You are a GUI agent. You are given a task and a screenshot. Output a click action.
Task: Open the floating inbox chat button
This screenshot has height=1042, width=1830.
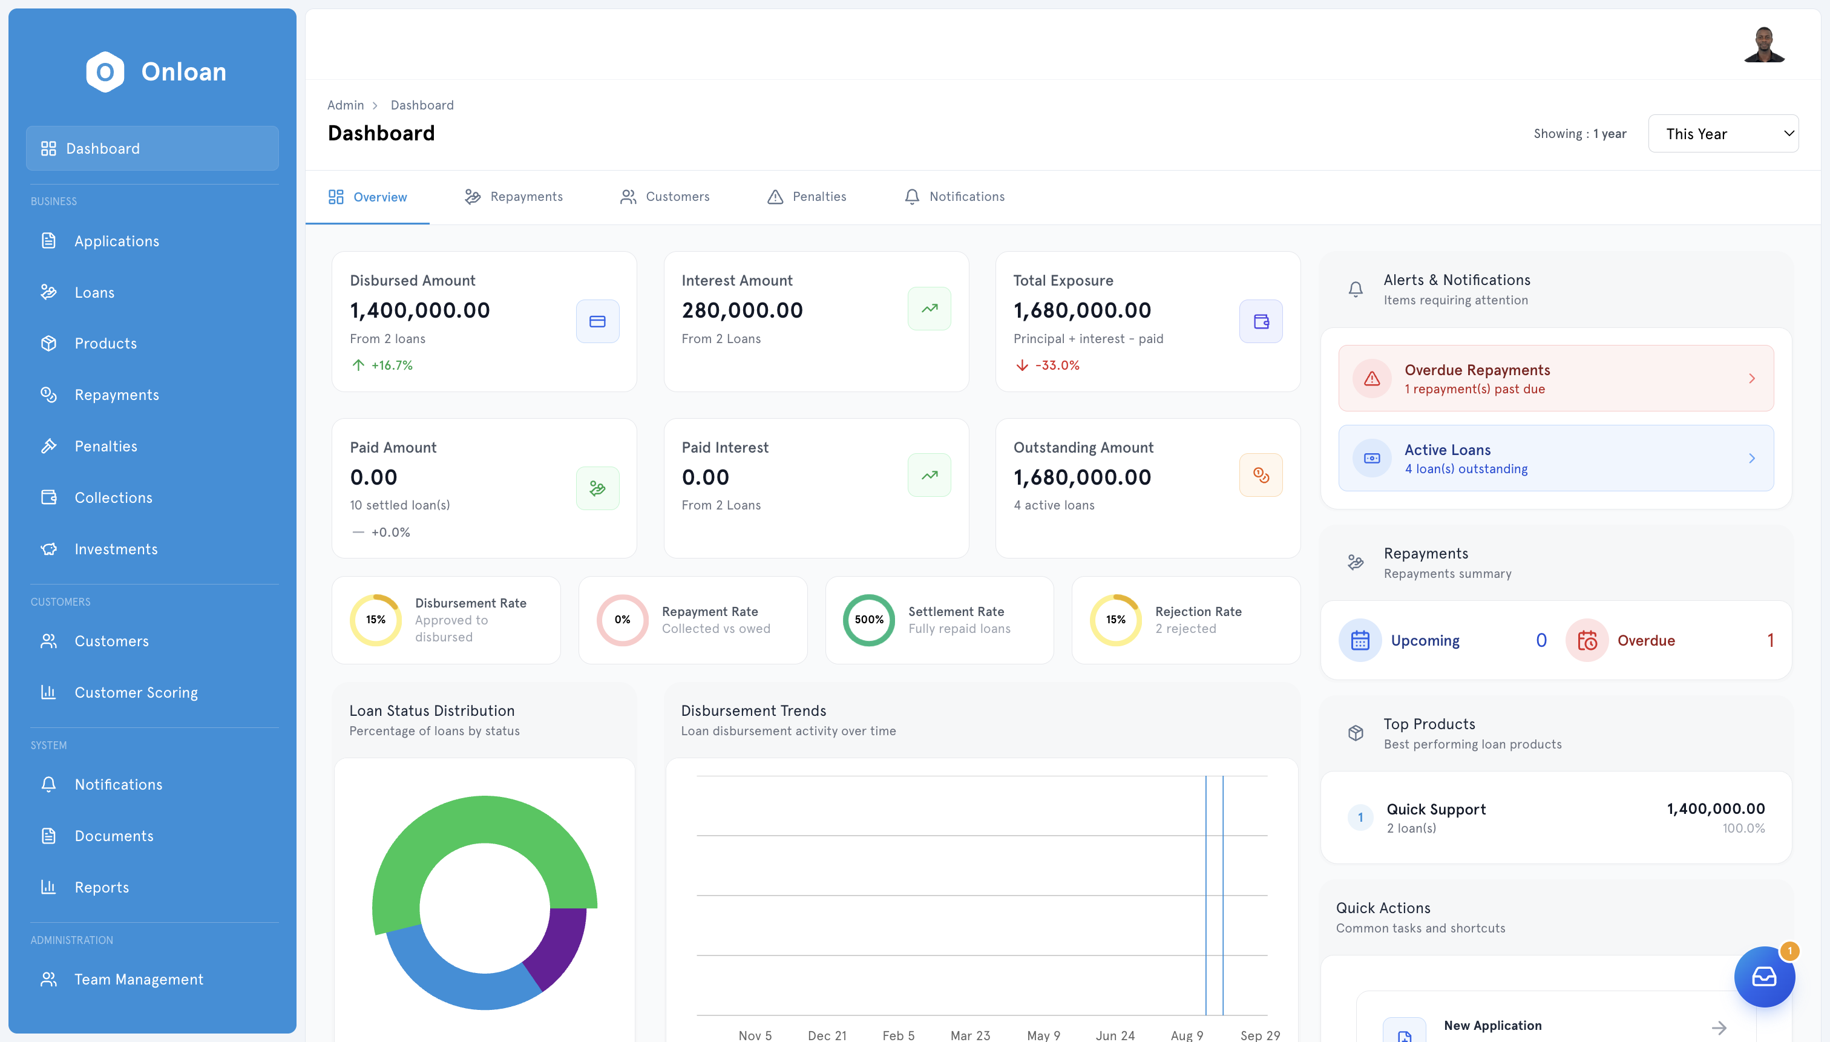pos(1764,977)
